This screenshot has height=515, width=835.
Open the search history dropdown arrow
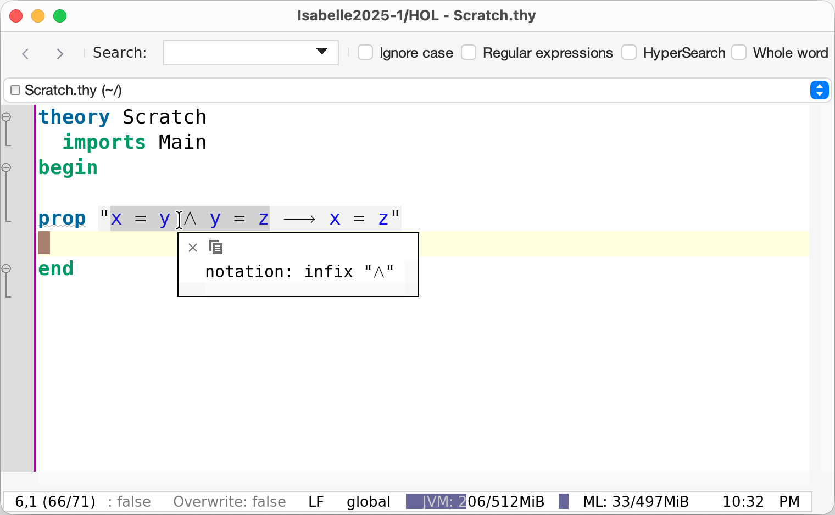click(x=322, y=52)
